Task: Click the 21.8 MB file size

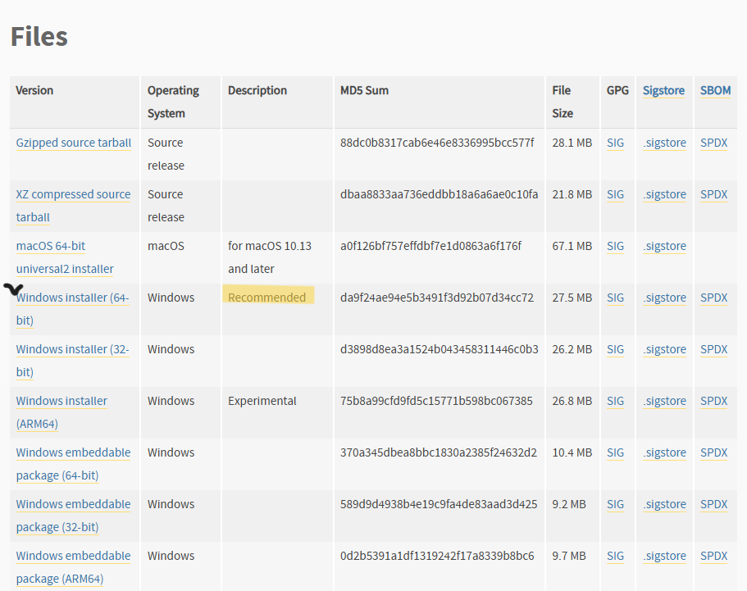Action: tap(572, 194)
